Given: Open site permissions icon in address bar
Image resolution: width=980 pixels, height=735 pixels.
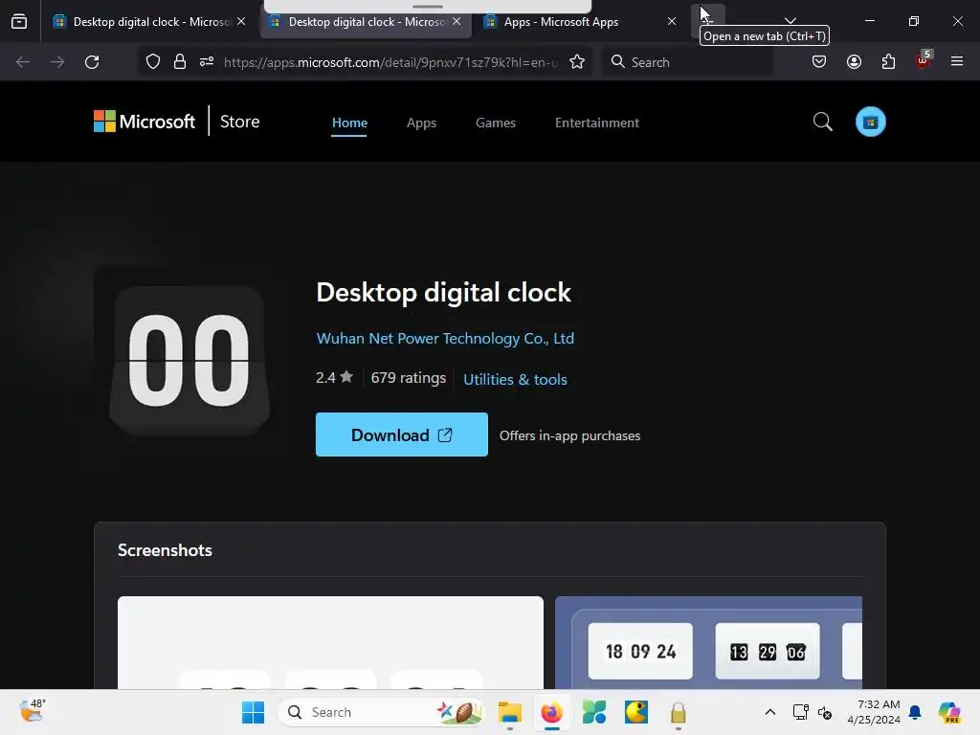Looking at the screenshot, I should 207,62.
